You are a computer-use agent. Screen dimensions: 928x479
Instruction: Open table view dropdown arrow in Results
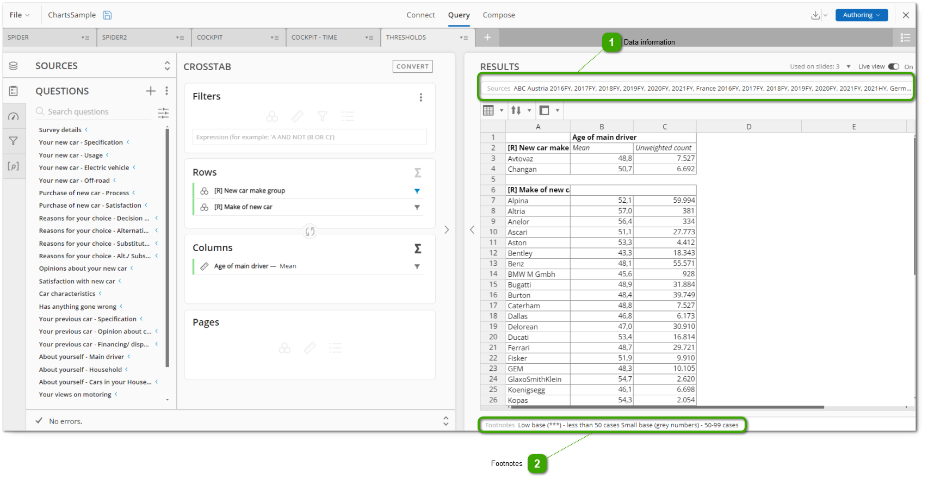[x=502, y=111]
